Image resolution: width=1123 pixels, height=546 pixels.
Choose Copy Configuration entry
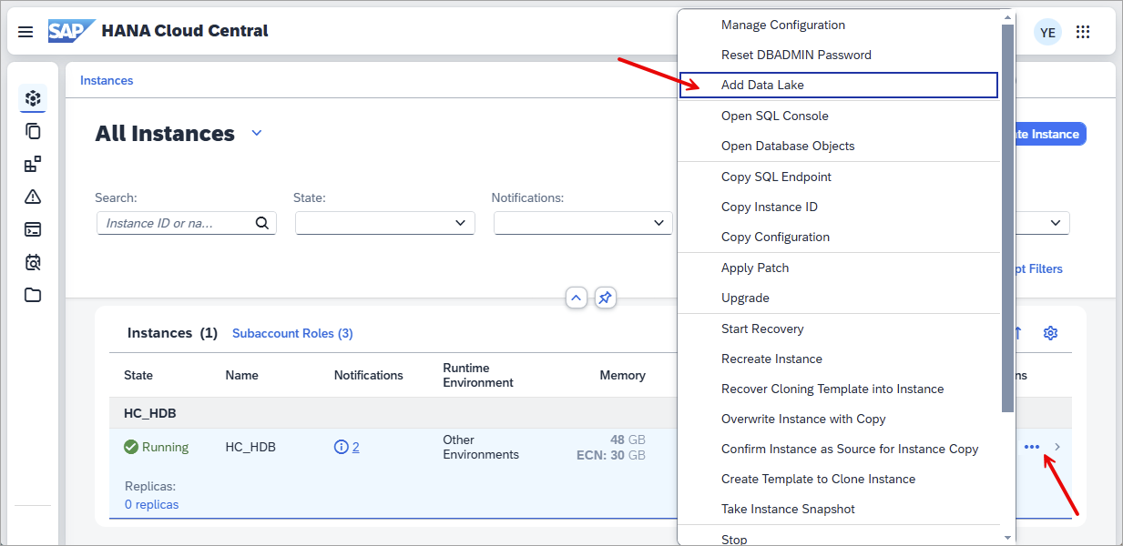click(x=840, y=237)
